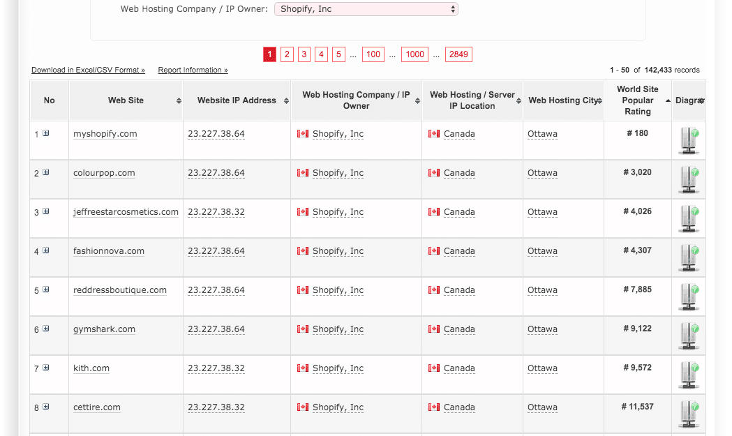The height and width of the screenshot is (436, 732).
Task: Click Canada flag beside Shopify in myshopify.com row
Action: pos(303,134)
